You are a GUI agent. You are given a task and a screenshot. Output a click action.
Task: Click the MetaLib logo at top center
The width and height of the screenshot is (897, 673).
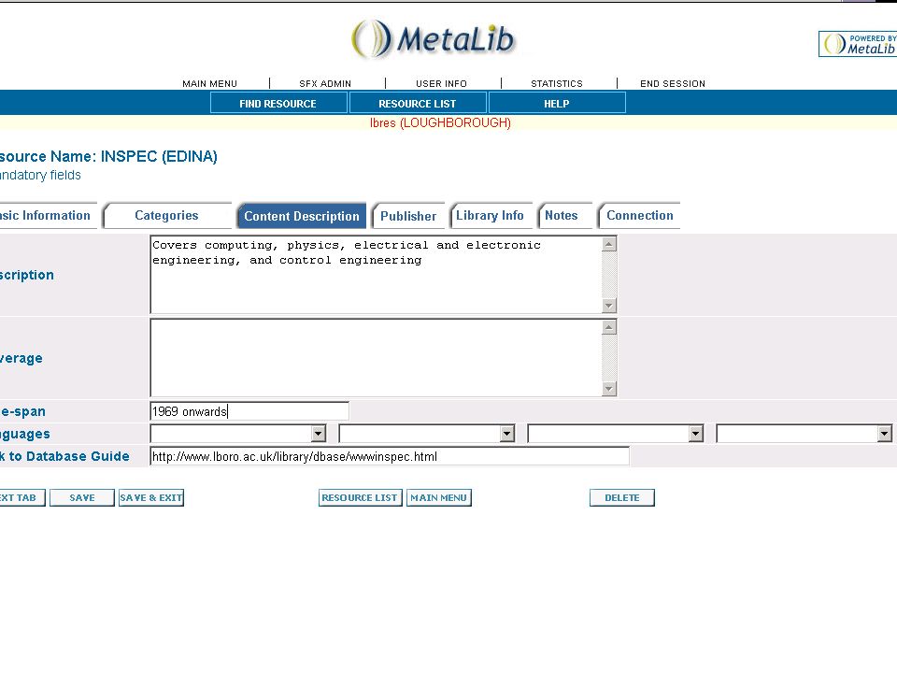click(434, 39)
